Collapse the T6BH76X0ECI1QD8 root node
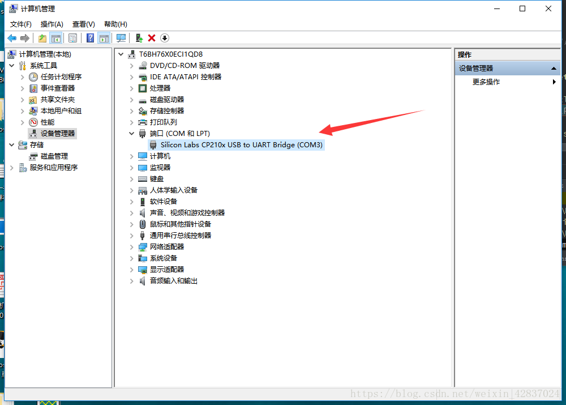Image resolution: width=566 pixels, height=405 pixels. coord(121,54)
